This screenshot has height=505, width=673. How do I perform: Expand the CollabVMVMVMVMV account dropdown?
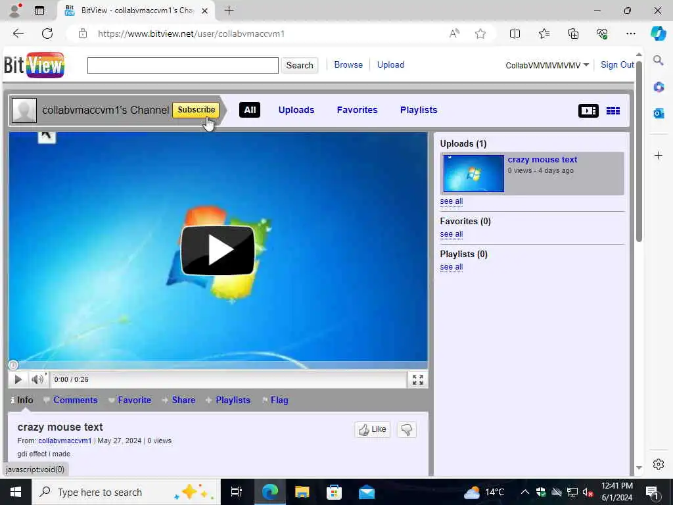tap(547, 65)
